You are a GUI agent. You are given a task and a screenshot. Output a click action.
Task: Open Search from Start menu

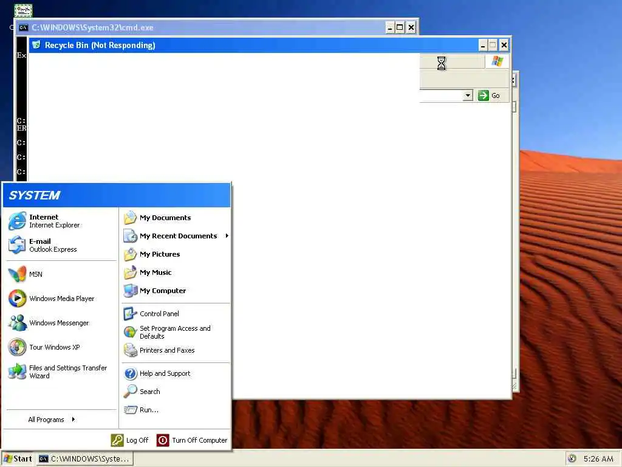[x=176, y=392]
